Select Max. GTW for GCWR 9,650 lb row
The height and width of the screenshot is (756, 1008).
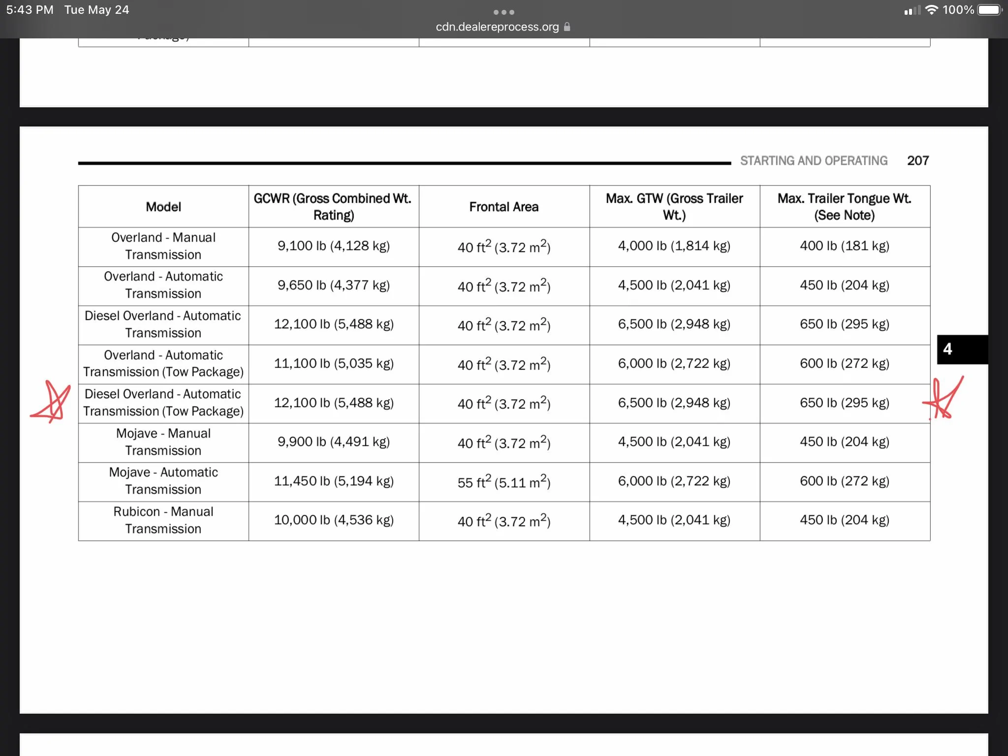[674, 285]
